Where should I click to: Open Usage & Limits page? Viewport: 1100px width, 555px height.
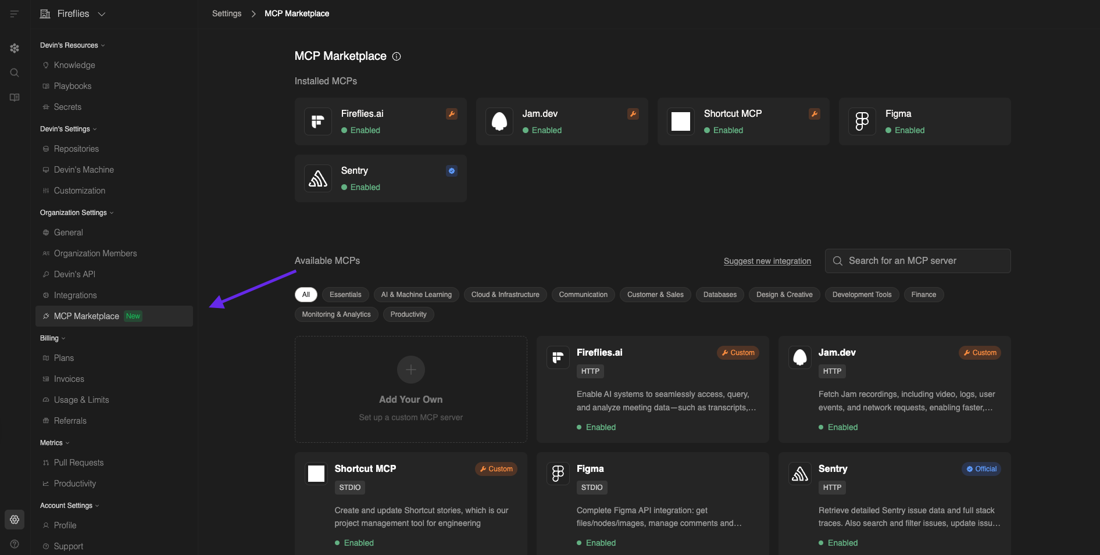pos(114,400)
